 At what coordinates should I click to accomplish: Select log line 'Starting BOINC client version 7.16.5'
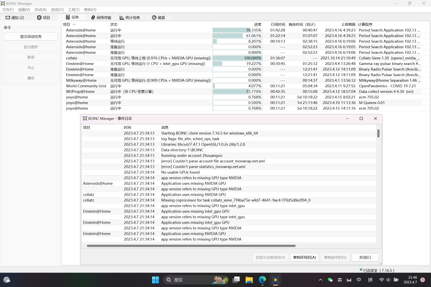(229, 133)
